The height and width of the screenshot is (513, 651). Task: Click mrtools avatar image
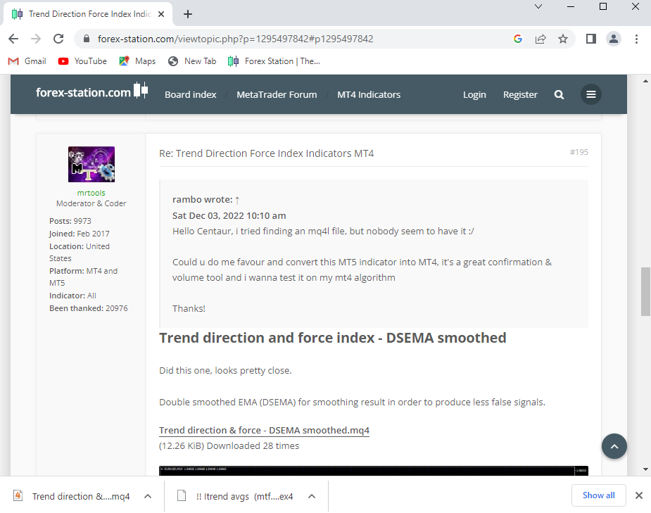(x=91, y=165)
